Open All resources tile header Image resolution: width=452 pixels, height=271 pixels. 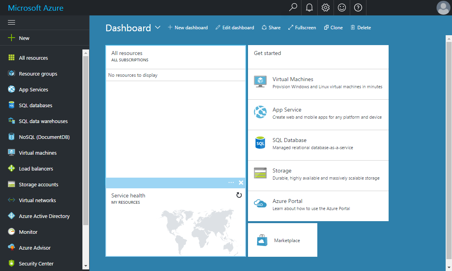(x=176, y=57)
